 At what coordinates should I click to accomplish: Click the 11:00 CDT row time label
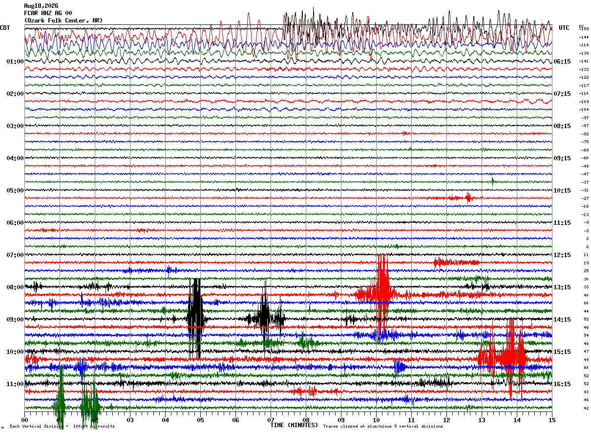pyautogui.click(x=15, y=384)
